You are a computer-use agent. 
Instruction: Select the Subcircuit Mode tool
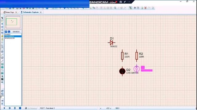[2, 36]
